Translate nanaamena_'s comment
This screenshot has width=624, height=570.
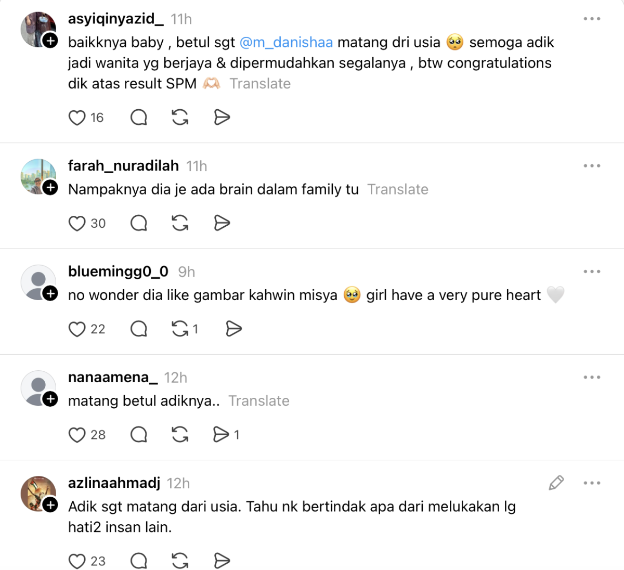point(259,401)
